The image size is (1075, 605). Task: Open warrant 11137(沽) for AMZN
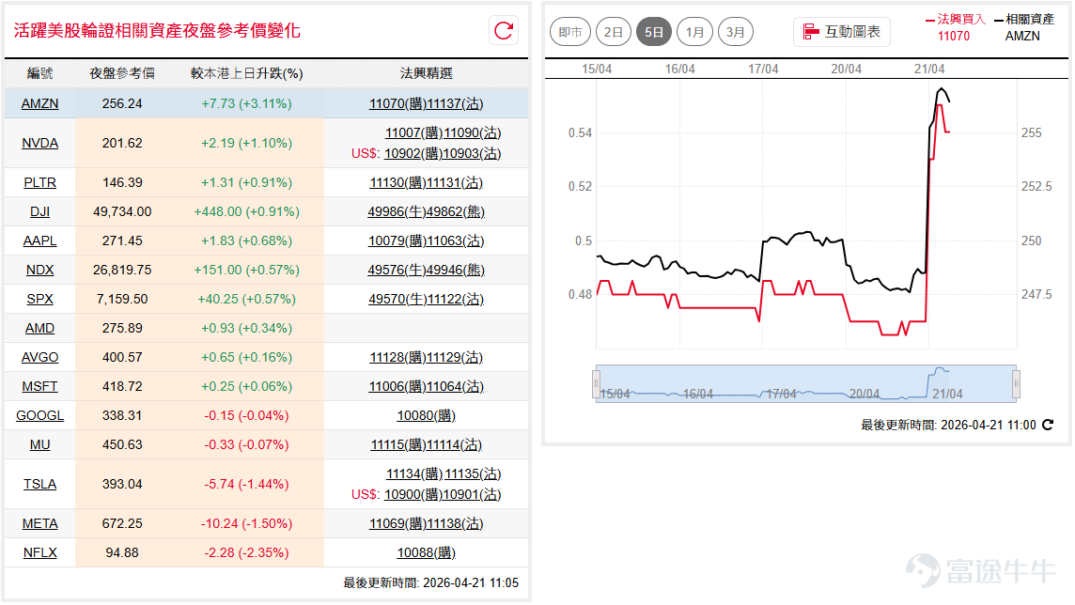click(455, 103)
